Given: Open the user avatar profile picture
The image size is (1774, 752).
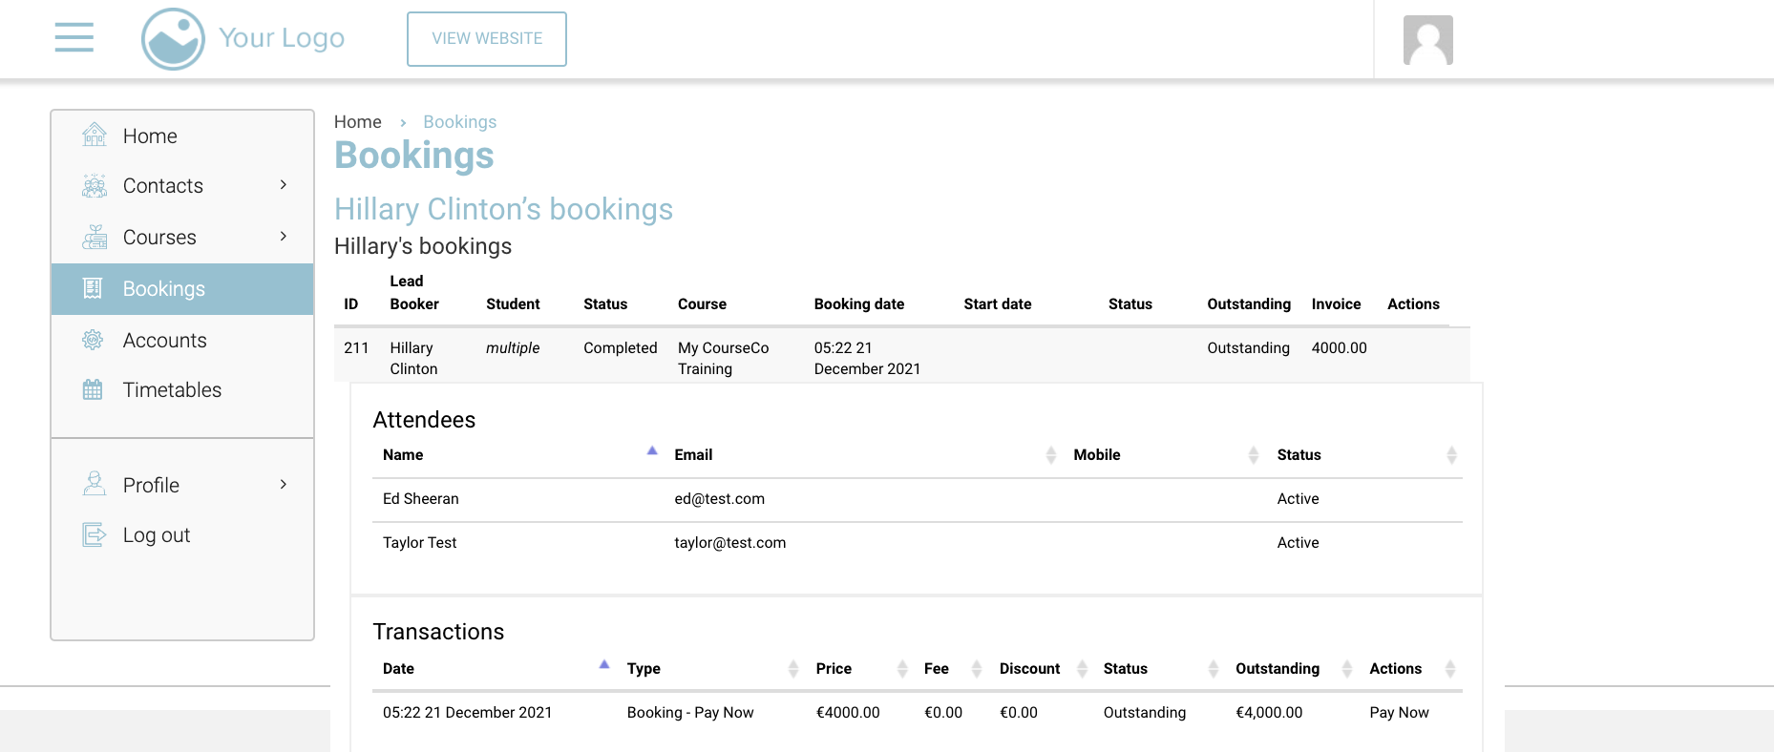Looking at the screenshot, I should [x=1427, y=40].
